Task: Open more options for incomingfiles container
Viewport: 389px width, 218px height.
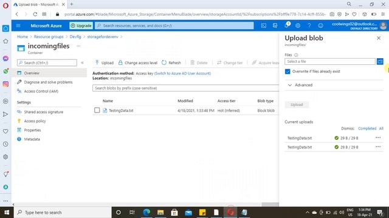Action: pos(78,46)
